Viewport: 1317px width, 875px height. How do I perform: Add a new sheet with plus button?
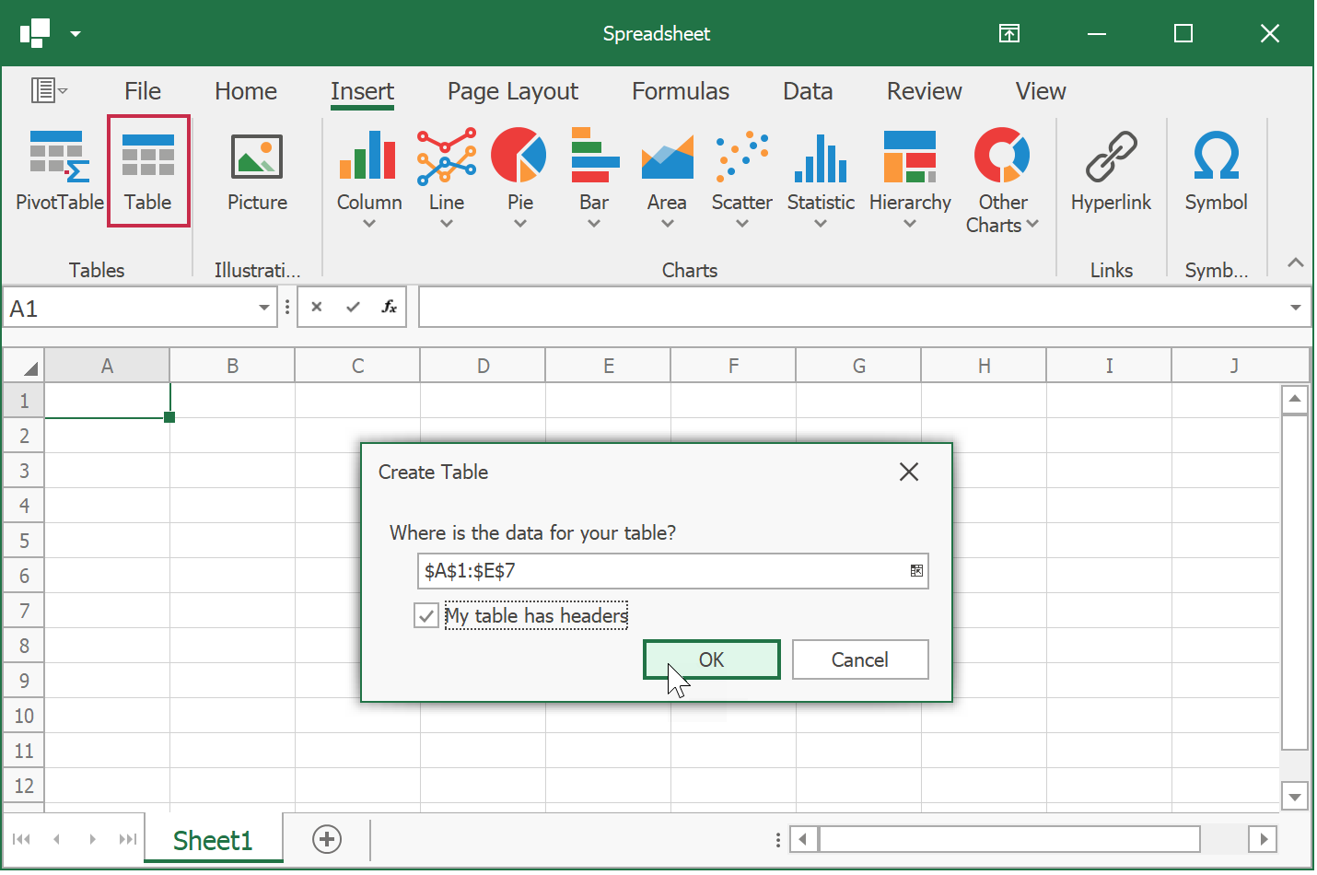(x=327, y=839)
